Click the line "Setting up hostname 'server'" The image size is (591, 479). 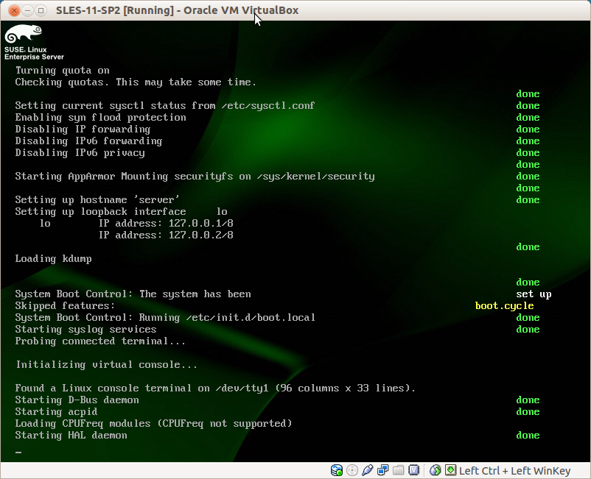[97, 200]
